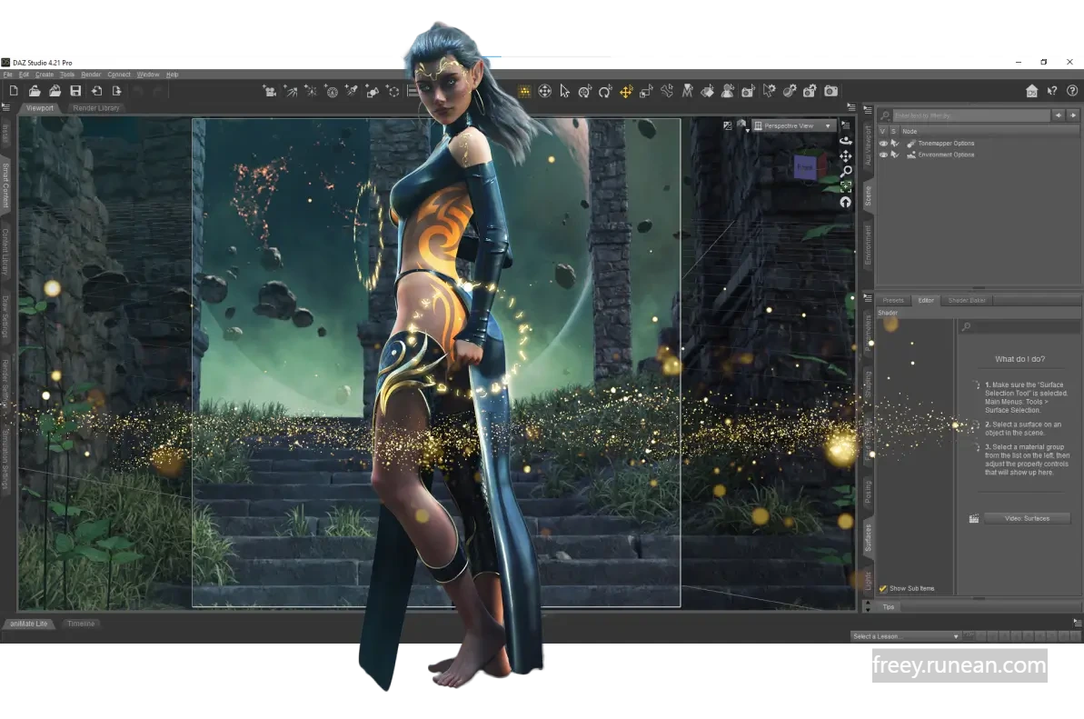1084x719 pixels.
Task: Choose the Surface Selection tool
Action: (x=706, y=90)
